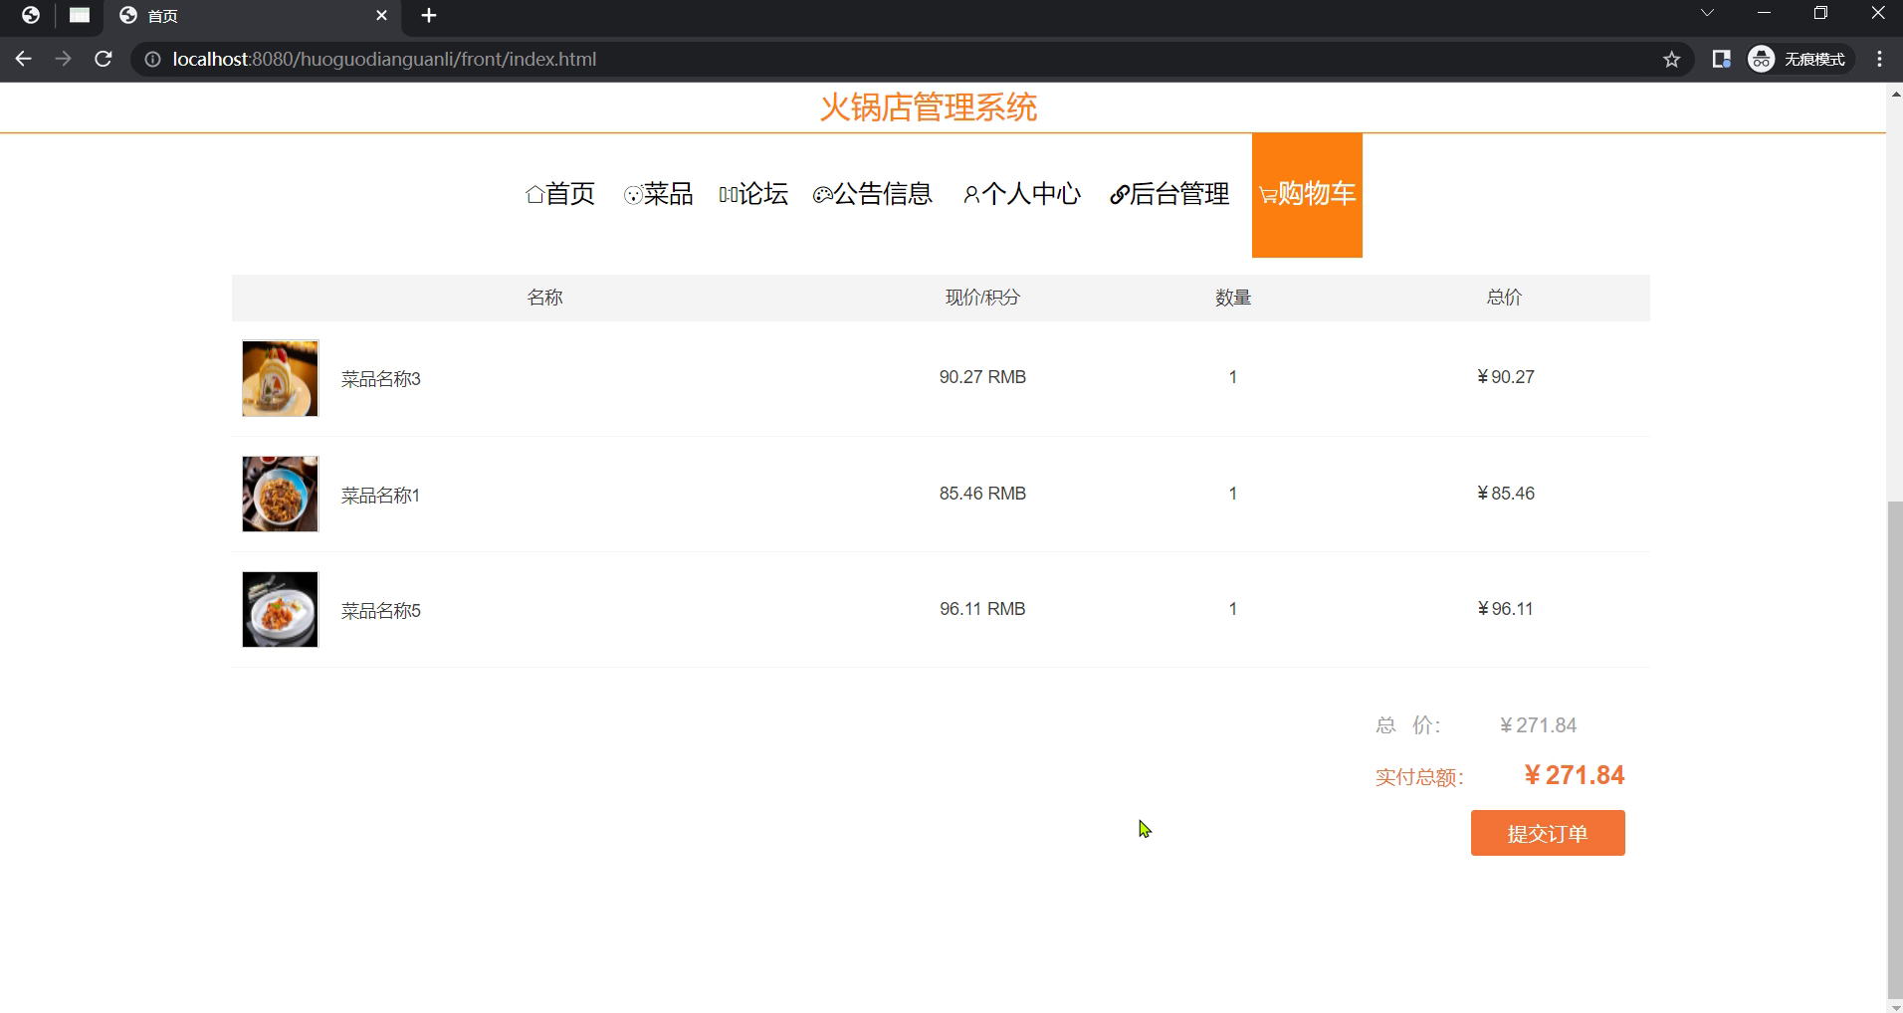
Task: Click the 85.46 RMB price cell
Action: (982, 494)
